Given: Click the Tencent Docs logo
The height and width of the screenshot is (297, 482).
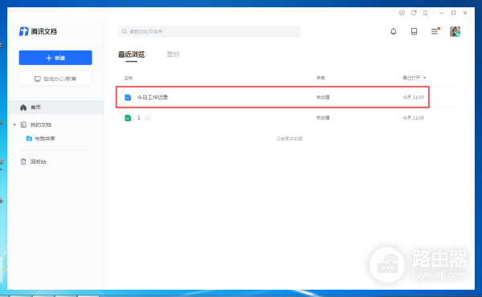Looking at the screenshot, I should 38,31.
